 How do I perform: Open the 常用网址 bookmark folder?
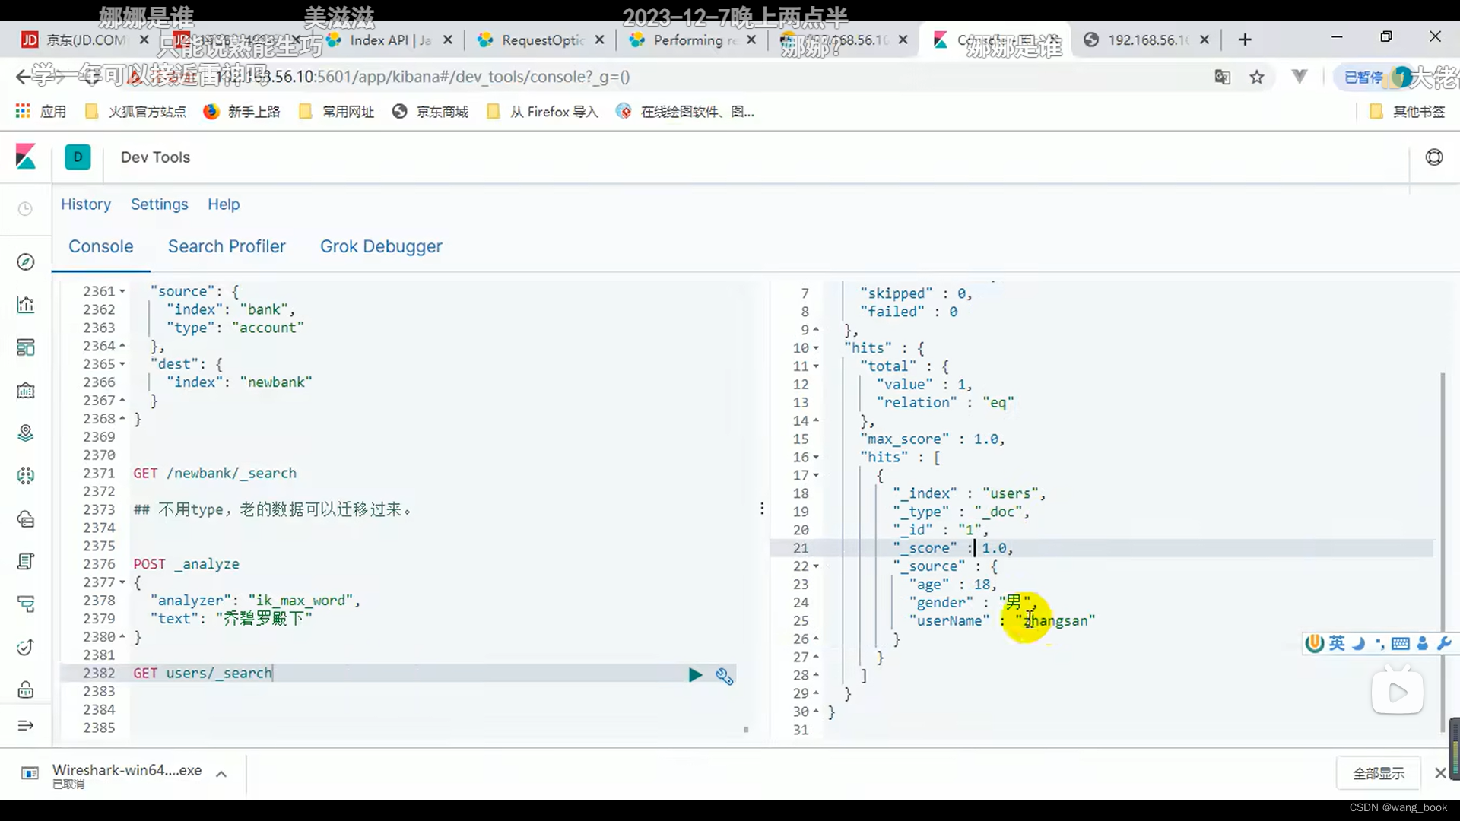click(x=336, y=112)
